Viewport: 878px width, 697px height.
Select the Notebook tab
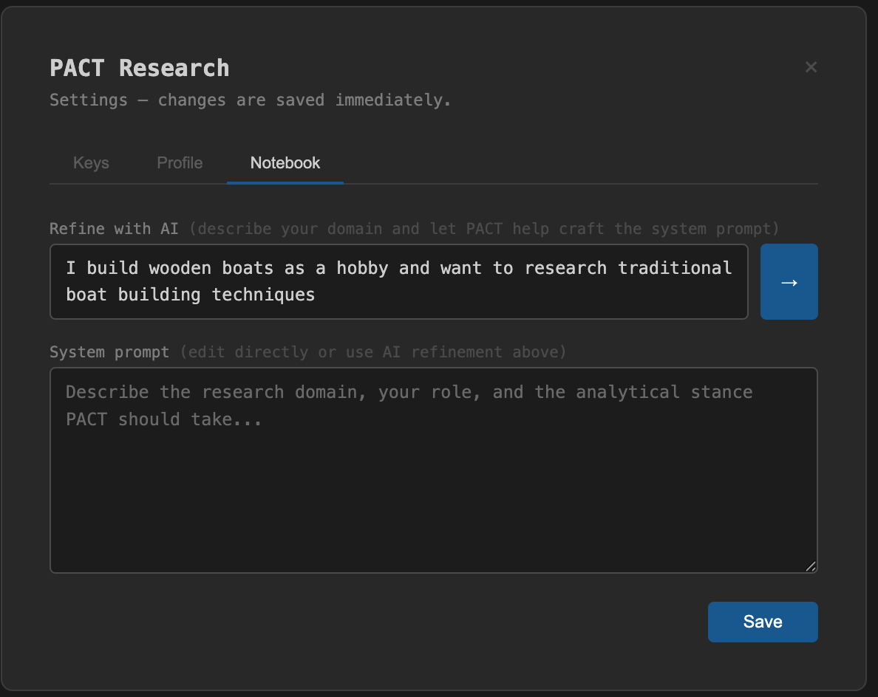tap(285, 162)
